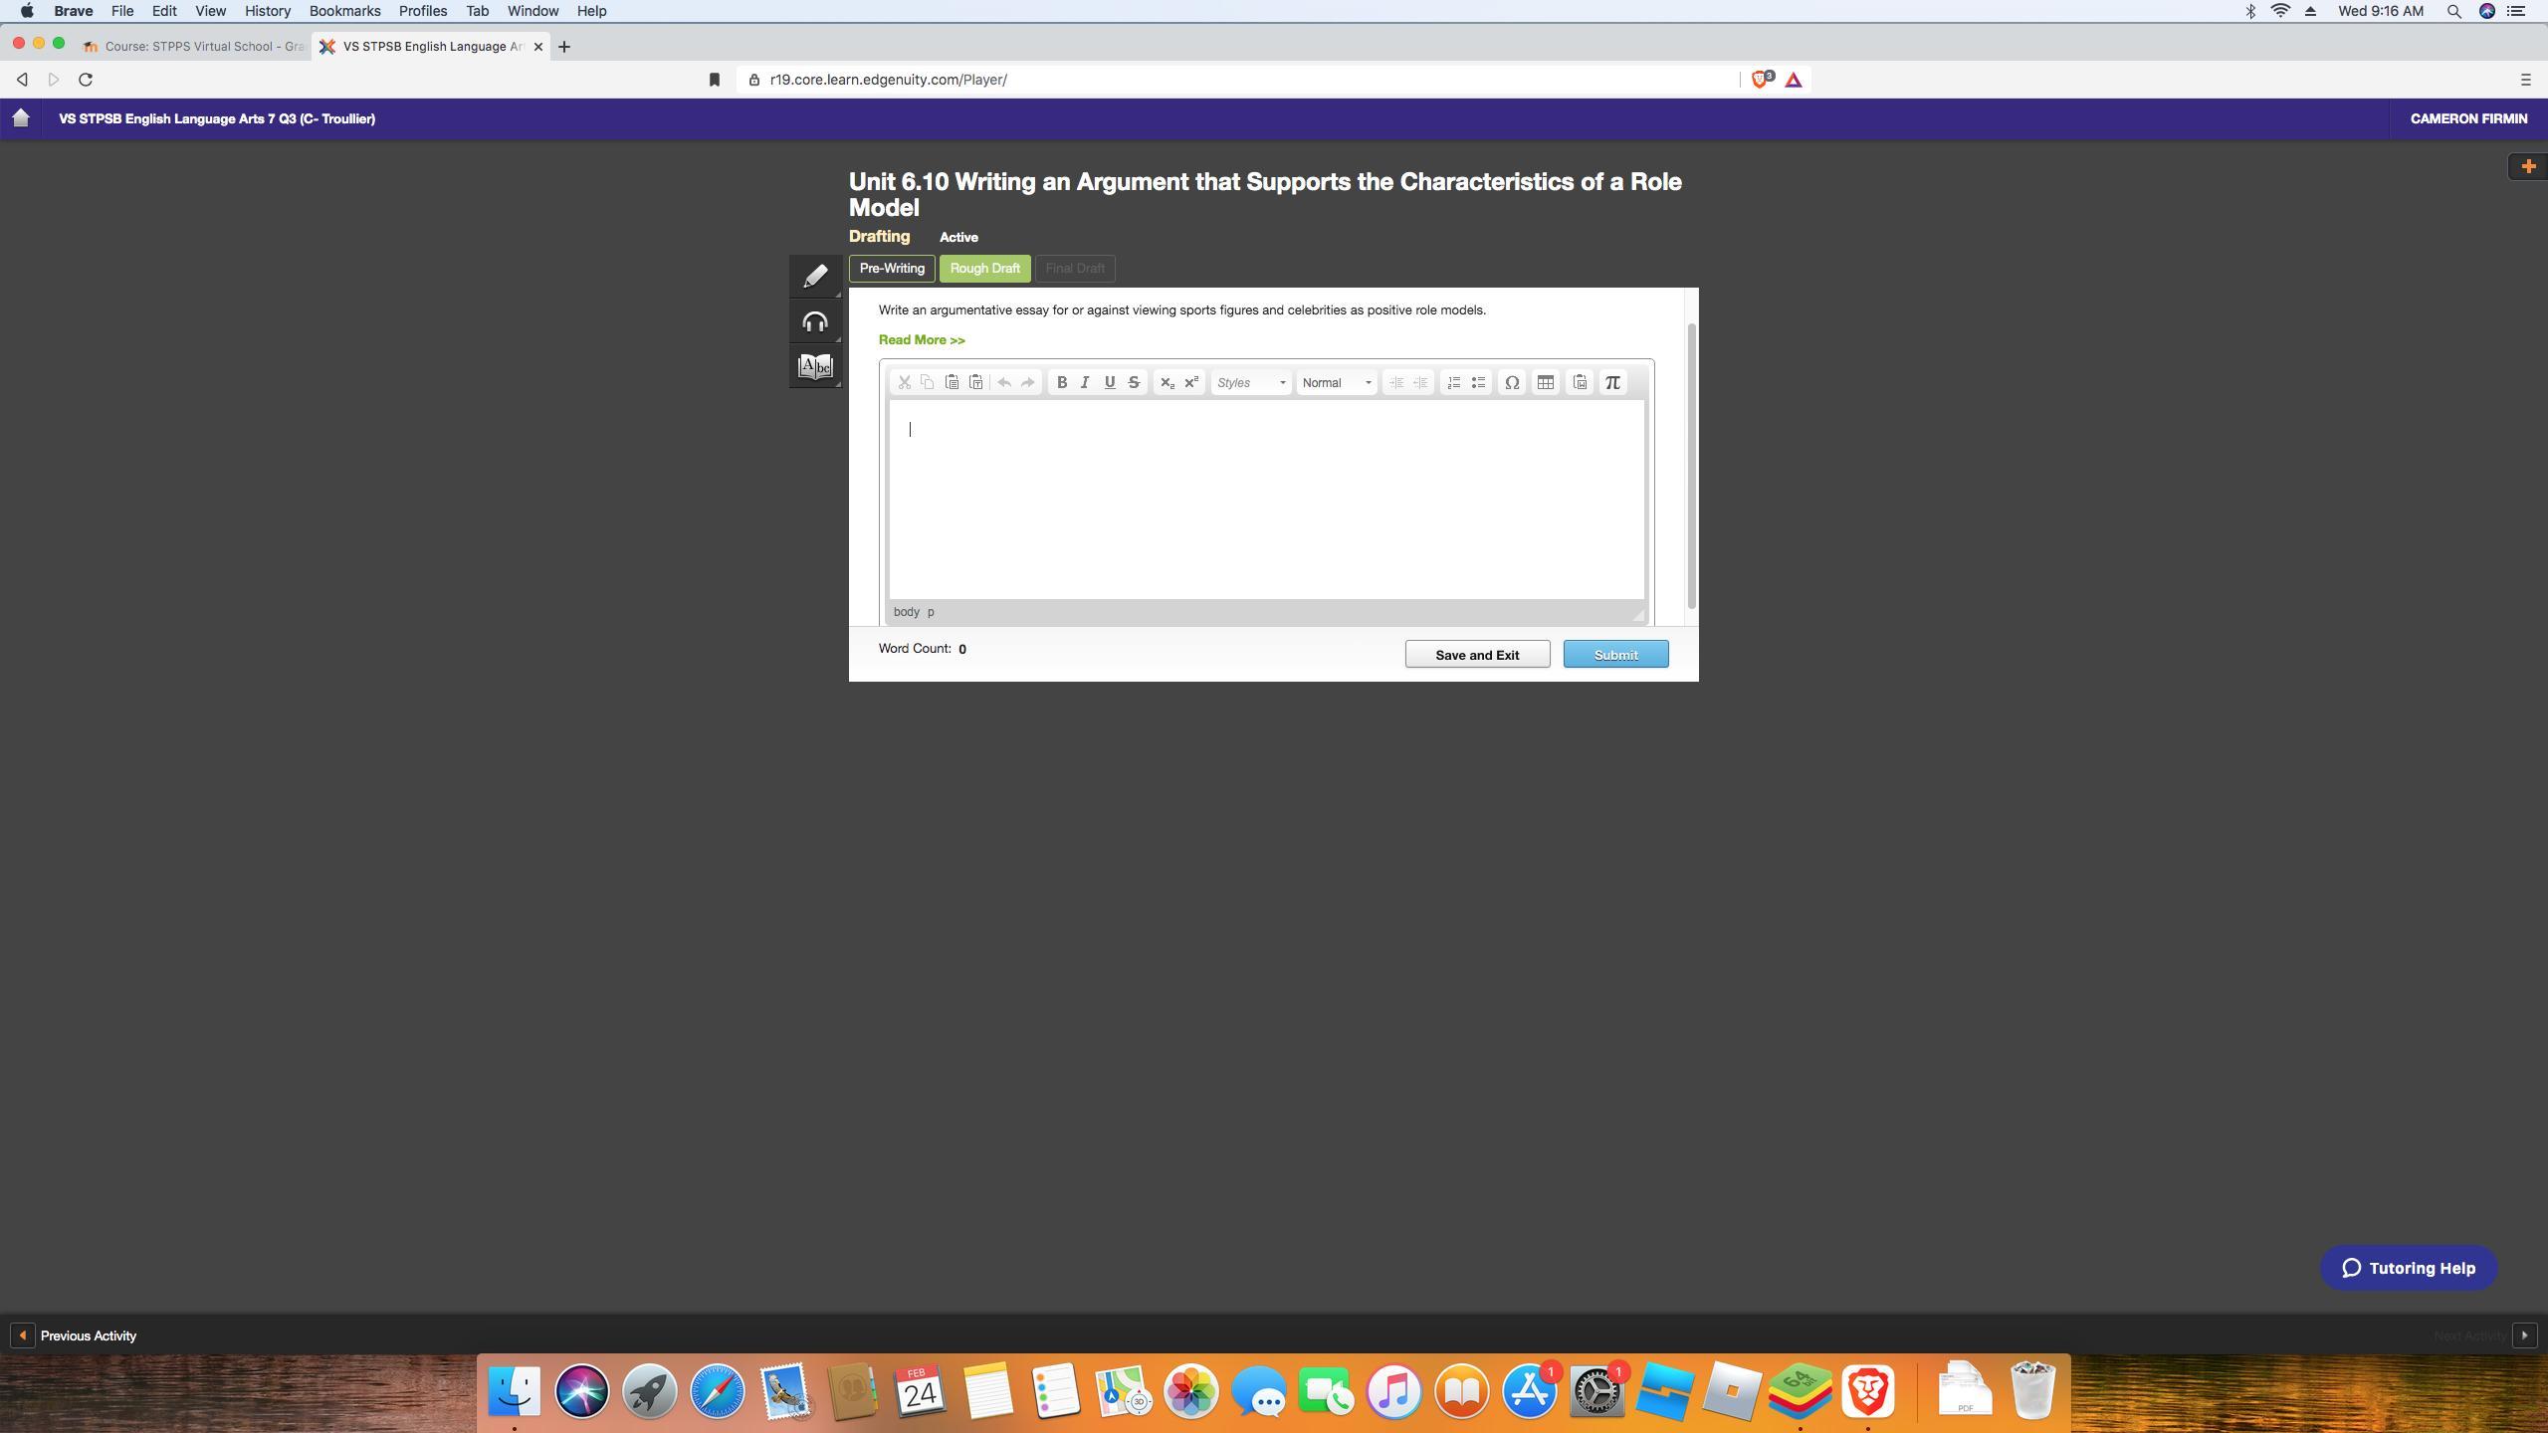Expand the orange plus panel at right
Viewport: 2548px width, 1433px height.
point(2527,166)
